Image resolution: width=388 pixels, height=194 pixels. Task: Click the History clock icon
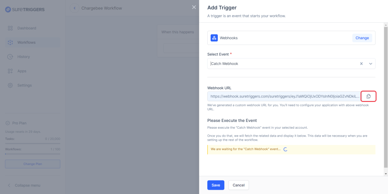[10, 57]
